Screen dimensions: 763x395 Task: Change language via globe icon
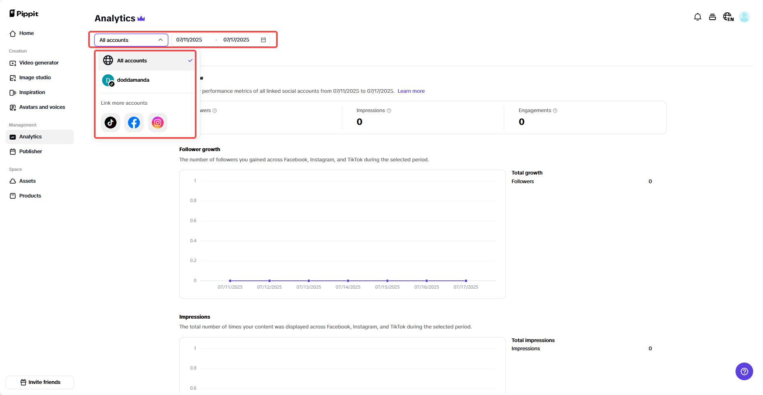(728, 17)
